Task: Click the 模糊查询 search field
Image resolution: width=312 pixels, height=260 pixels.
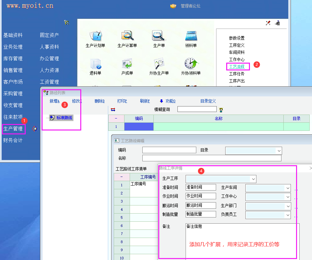Action: [197, 109]
